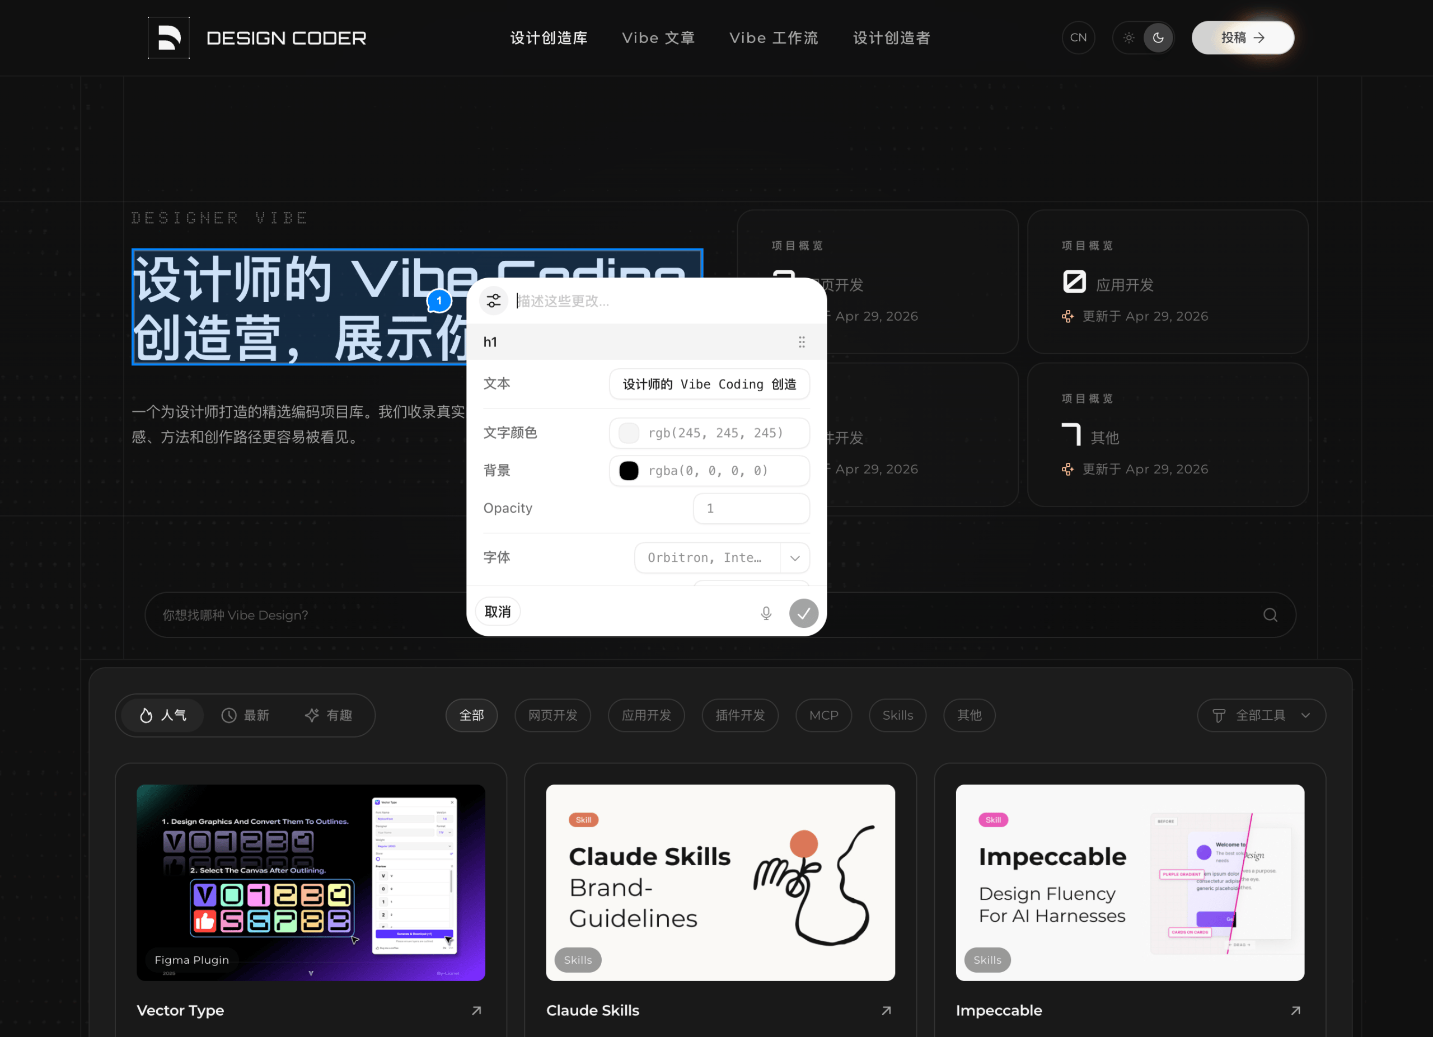The width and height of the screenshot is (1433, 1037).
Task: Open the Claude Skills Brand-Guidelines thumbnail
Action: [x=720, y=883]
